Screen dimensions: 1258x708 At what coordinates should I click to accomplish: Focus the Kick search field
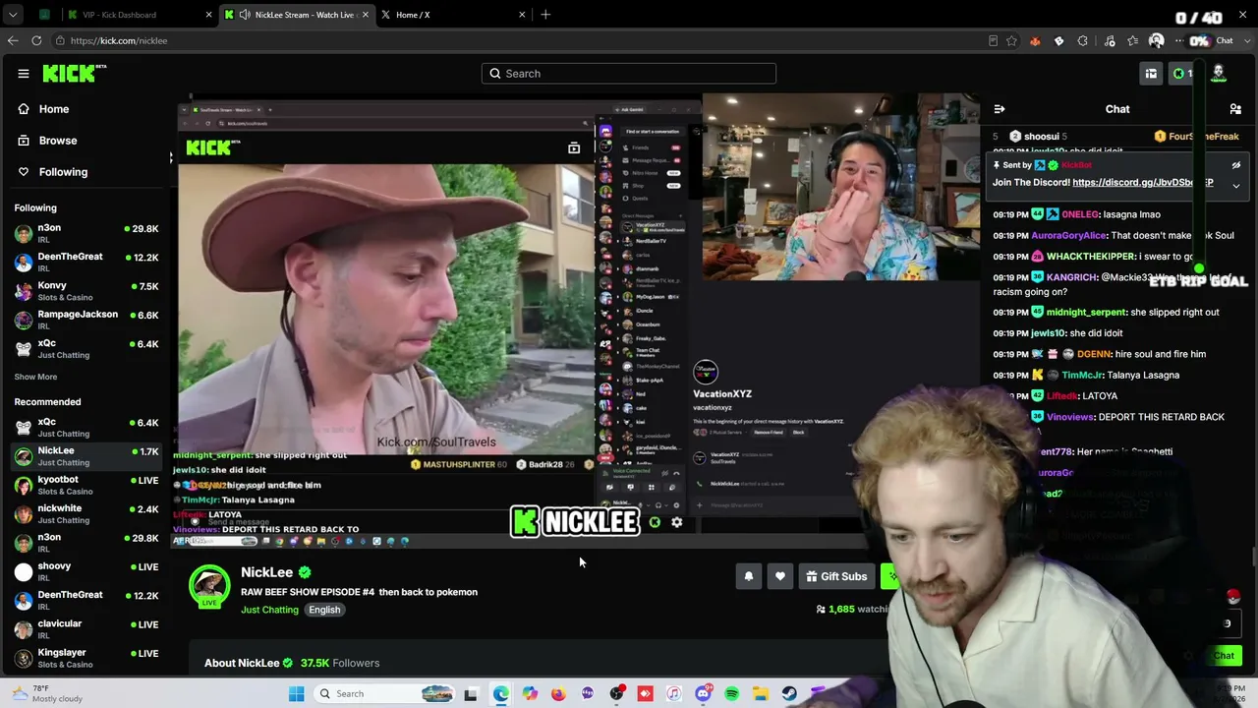click(629, 74)
